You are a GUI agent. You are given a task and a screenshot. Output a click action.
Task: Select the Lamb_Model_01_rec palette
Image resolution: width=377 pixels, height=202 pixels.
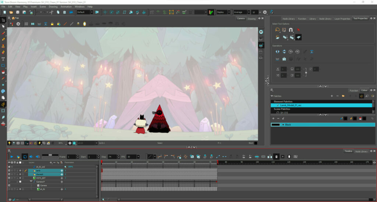coord(321,105)
